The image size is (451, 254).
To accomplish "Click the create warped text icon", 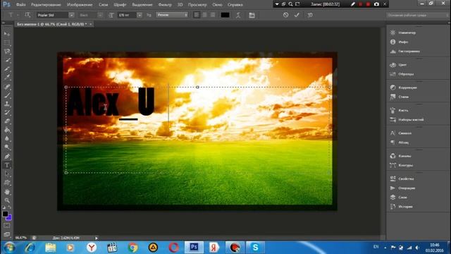I will click(238, 15).
